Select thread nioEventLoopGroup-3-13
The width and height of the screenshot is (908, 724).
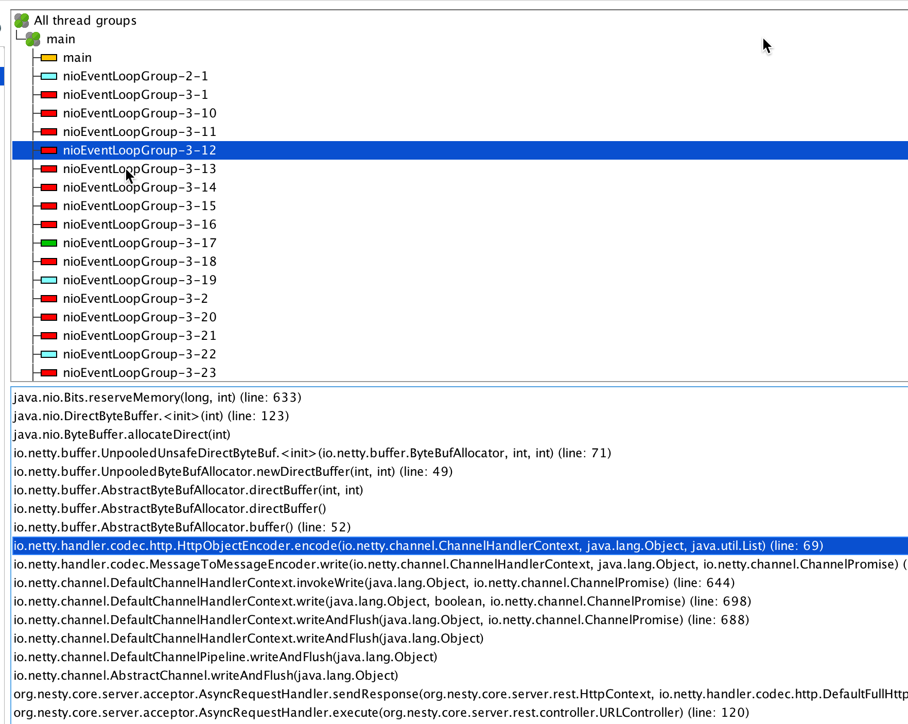pos(139,169)
